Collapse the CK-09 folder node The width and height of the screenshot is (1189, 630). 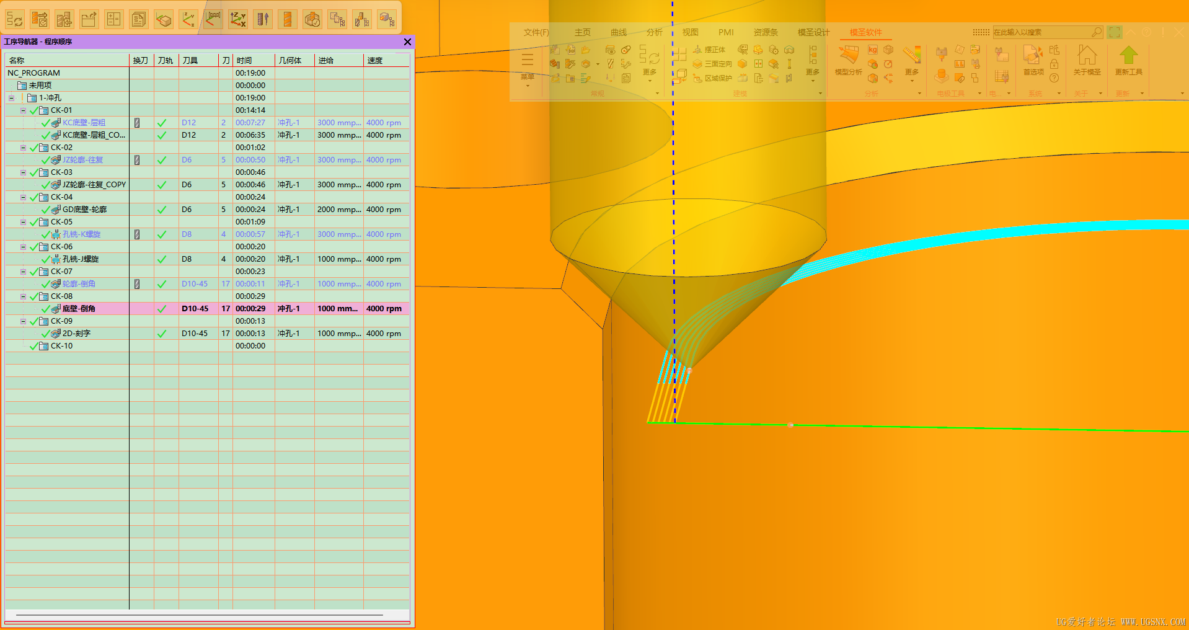pyautogui.click(x=23, y=321)
